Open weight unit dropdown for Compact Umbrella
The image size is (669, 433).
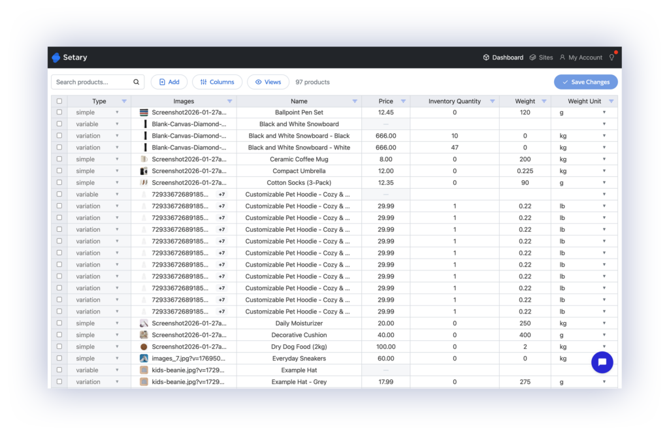[604, 171]
